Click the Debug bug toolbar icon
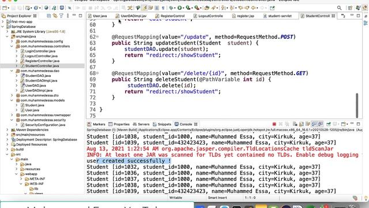369x208 pixels. click(171, 8)
